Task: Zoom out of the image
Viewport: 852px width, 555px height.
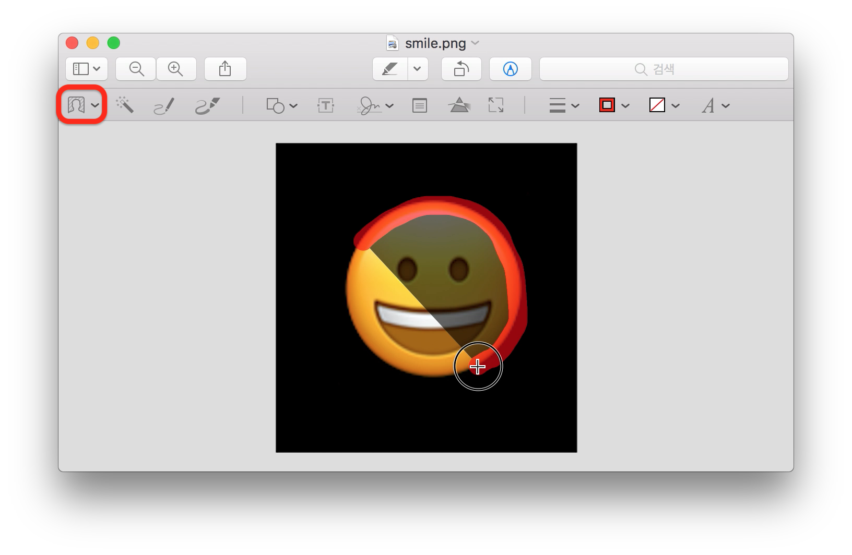Action: tap(136, 69)
